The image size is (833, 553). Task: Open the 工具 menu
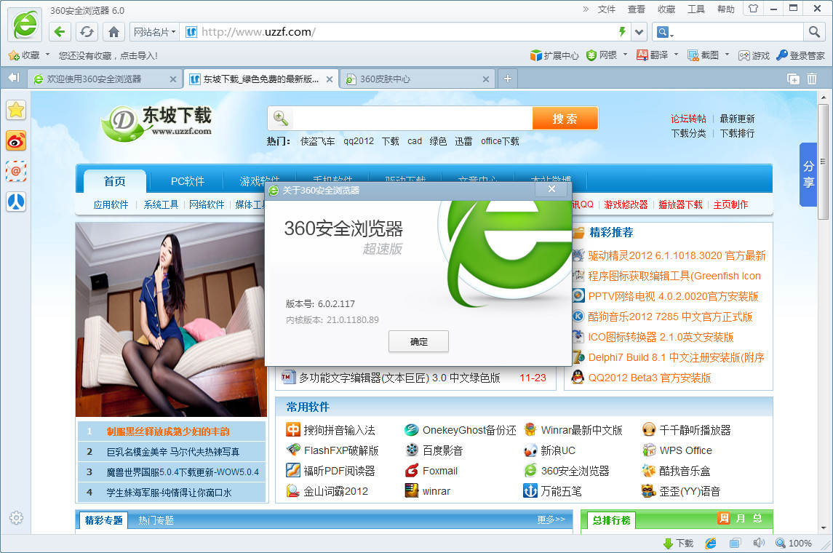(696, 9)
